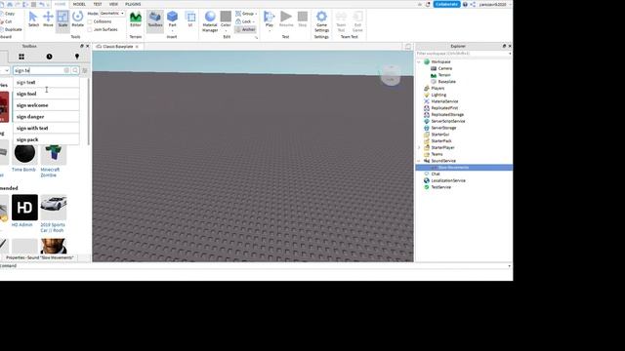The image size is (625, 351).
Task: Click Lock in the Edit section
Action: (x=244, y=21)
